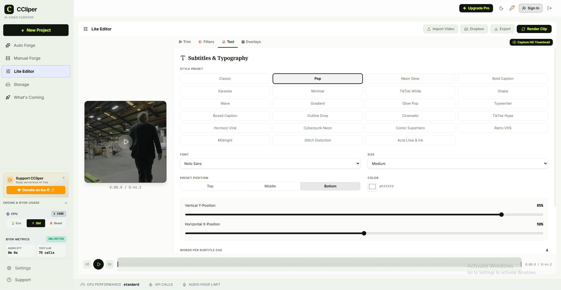Play the video preview overlay button

(125, 142)
